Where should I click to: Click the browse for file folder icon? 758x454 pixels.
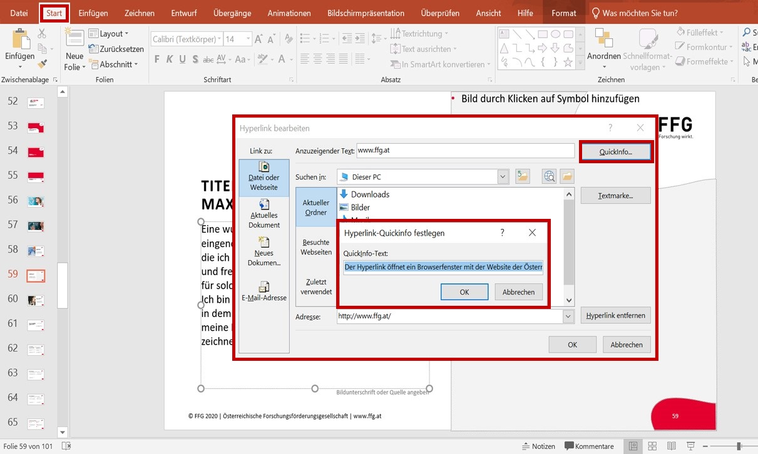click(566, 177)
